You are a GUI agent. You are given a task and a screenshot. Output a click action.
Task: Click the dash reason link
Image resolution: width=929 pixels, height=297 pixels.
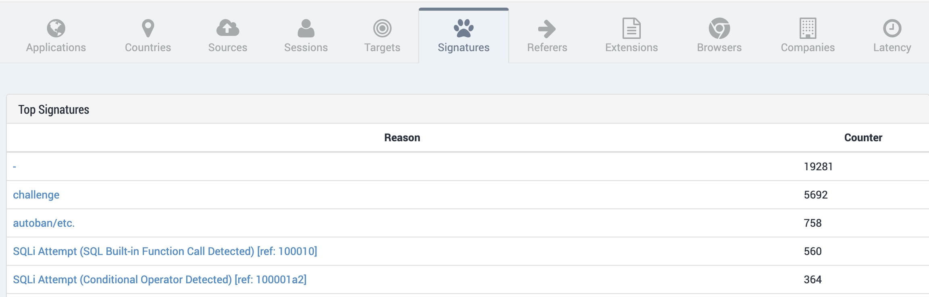pos(15,167)
